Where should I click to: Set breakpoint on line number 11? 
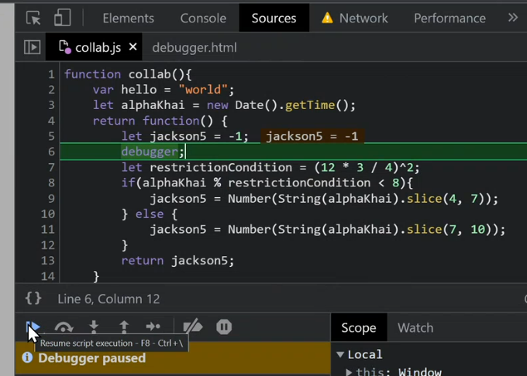click(x=48, y=230)
